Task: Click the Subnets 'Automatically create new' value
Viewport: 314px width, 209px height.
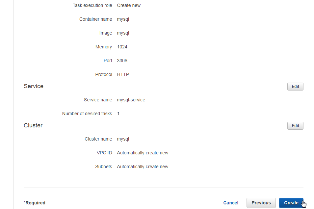Action: pyautogui.click(x=143, y=167)
